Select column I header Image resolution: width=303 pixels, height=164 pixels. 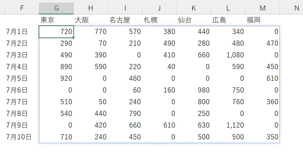(125, 8)
